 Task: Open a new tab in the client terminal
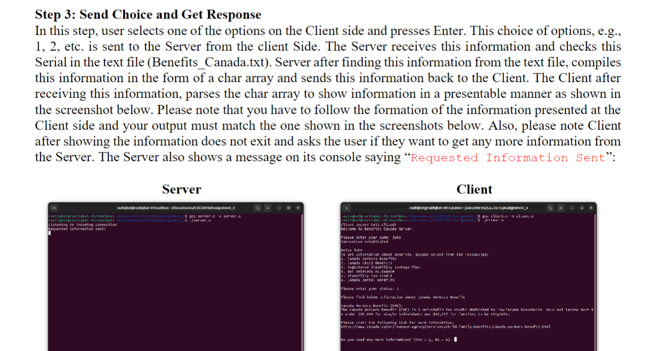click(x=346, y=208)
